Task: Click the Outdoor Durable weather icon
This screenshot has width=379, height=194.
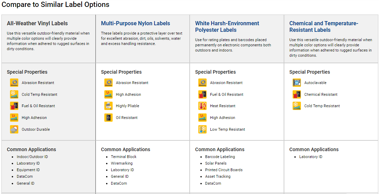Action: 14,129
